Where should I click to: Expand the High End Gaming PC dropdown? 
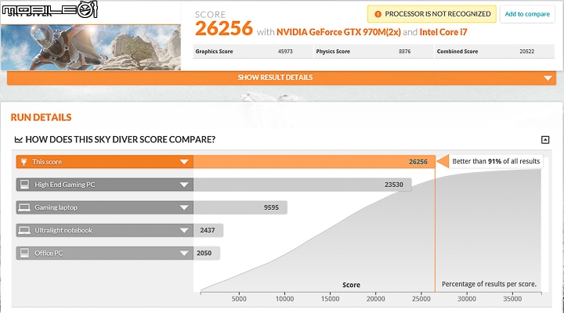184,185
